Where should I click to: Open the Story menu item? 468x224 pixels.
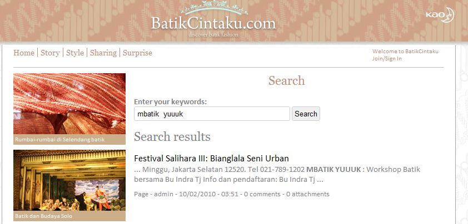[x=50, y=53]
